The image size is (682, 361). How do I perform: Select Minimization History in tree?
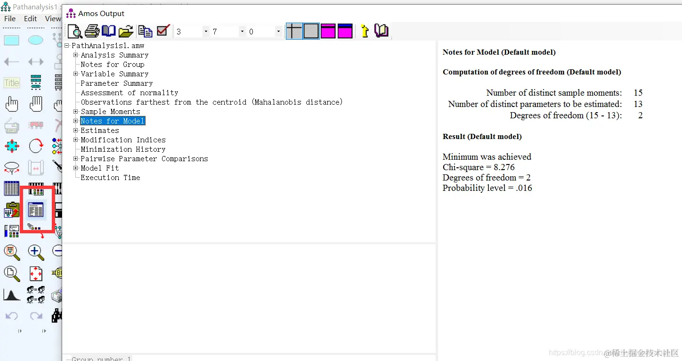[x=123, y=149]
